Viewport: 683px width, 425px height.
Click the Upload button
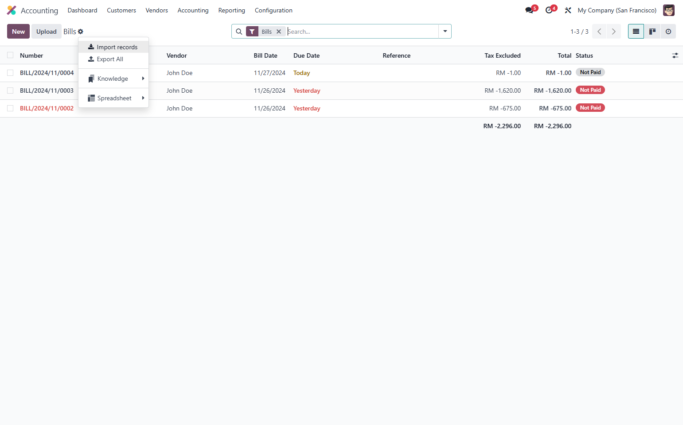[x=47, y=31]
